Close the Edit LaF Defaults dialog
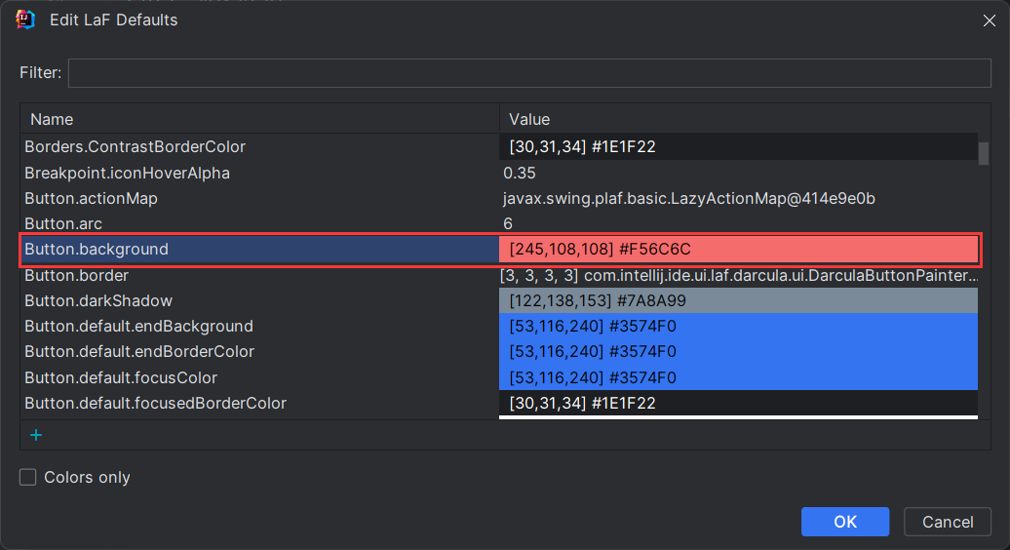This screenshot has width=1010, height=550. pyautogui.click(x=990, y=20)
